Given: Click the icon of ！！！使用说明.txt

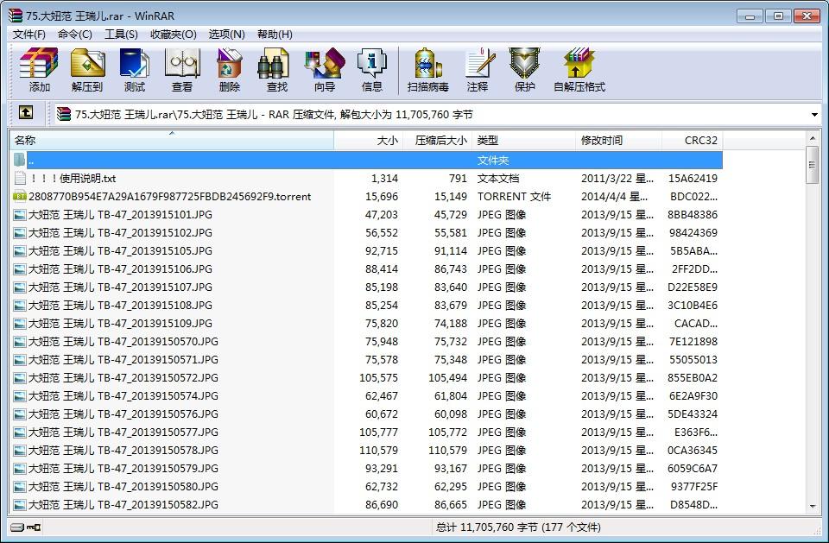Looking at the screenshot, I should point(20,178).
